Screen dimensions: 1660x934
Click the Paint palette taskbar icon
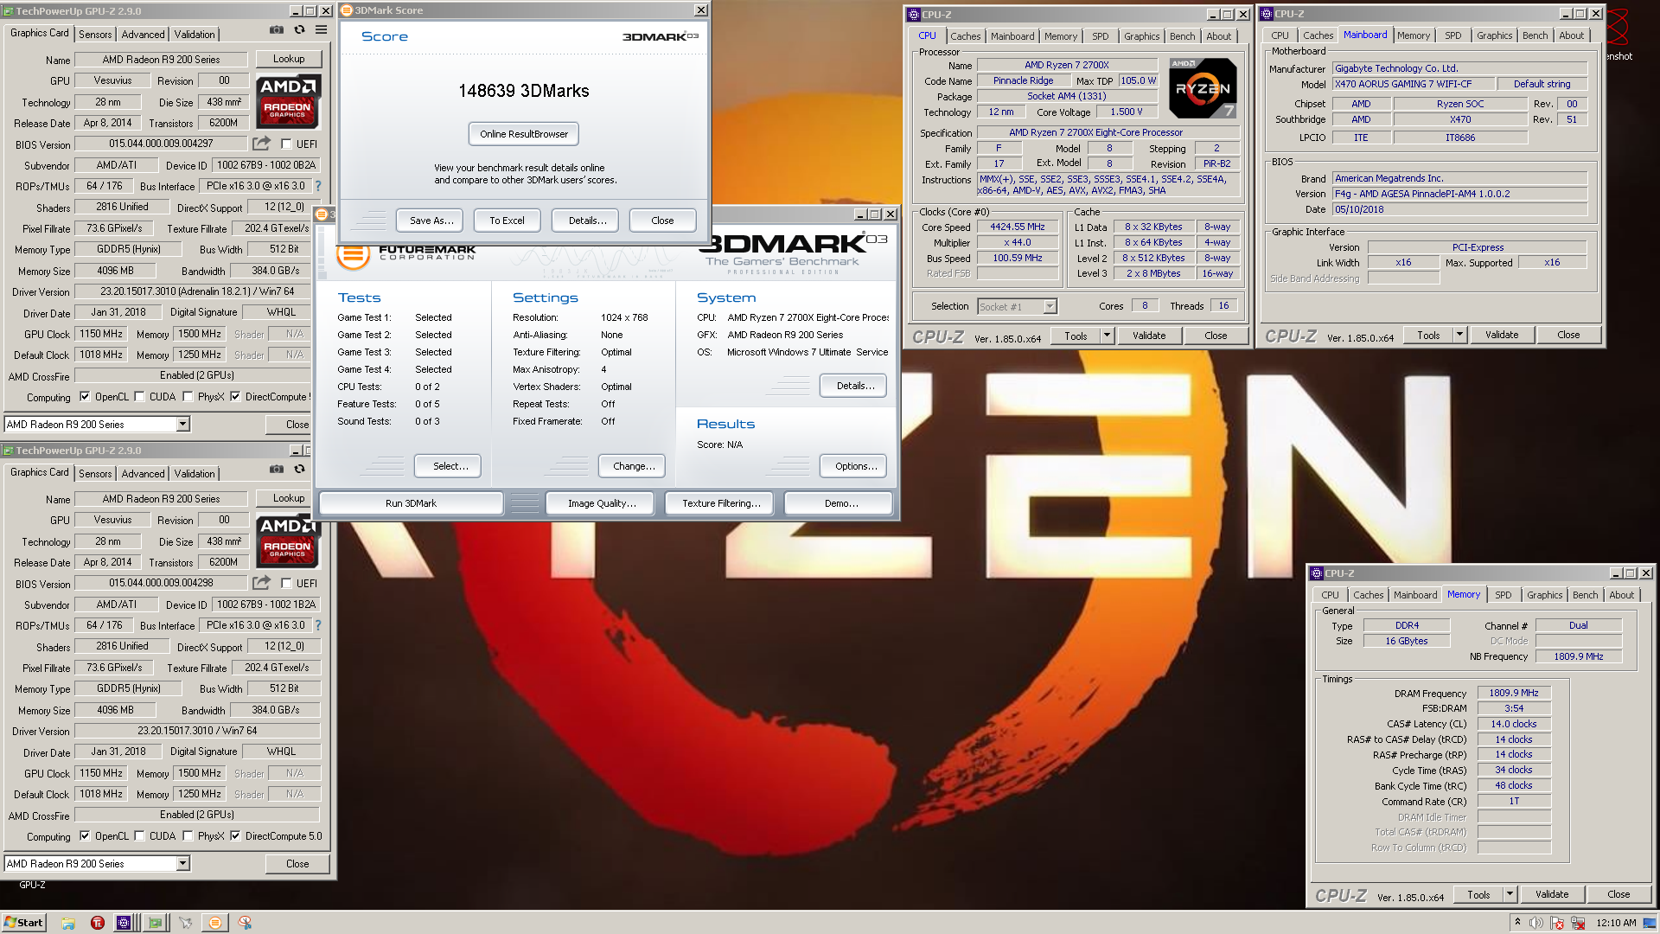(245, 923)
